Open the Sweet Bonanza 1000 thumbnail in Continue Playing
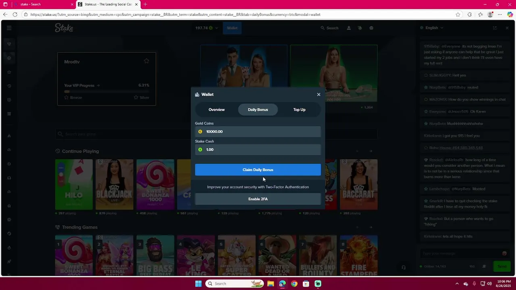Image resolution: width=516 pixels, height=290 pixels. coord(155,184)
